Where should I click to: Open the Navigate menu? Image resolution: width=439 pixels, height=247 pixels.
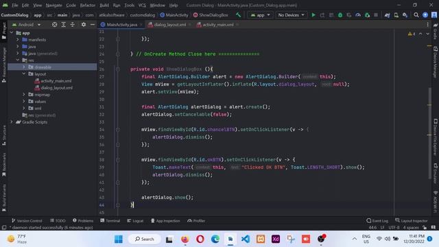coord(54,5)
